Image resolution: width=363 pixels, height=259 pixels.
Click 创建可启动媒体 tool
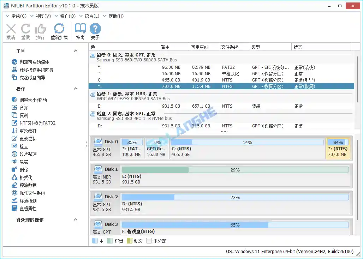pos(30,62)
